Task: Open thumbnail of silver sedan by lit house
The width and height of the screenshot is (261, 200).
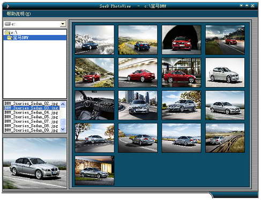Action: [94, 170]
